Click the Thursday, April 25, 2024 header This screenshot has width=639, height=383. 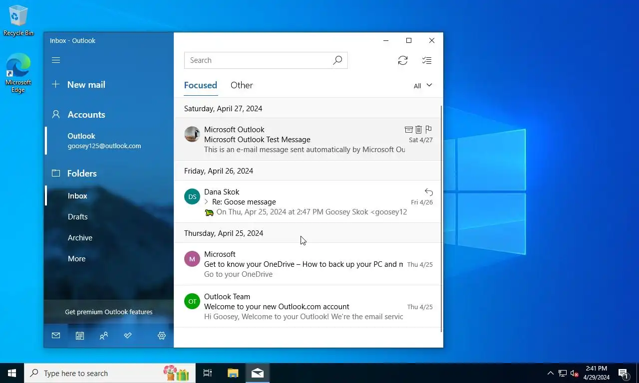(224, 233)
